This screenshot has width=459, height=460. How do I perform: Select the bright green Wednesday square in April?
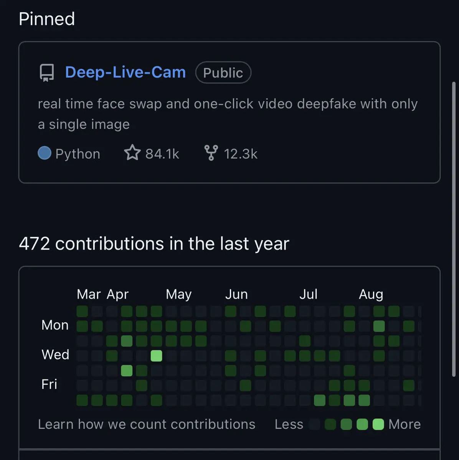pos(156,356)
